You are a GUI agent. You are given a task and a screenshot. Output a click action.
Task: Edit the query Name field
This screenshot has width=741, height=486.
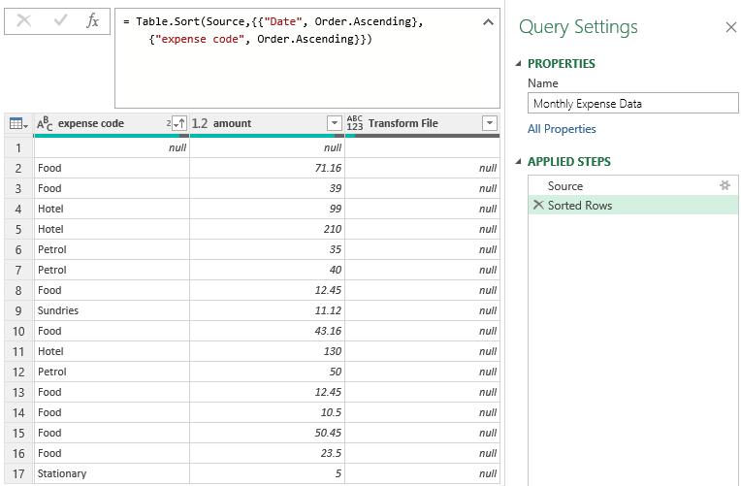coord(632,103)
